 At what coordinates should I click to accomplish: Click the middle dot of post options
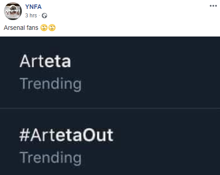(x=213, y=6)
